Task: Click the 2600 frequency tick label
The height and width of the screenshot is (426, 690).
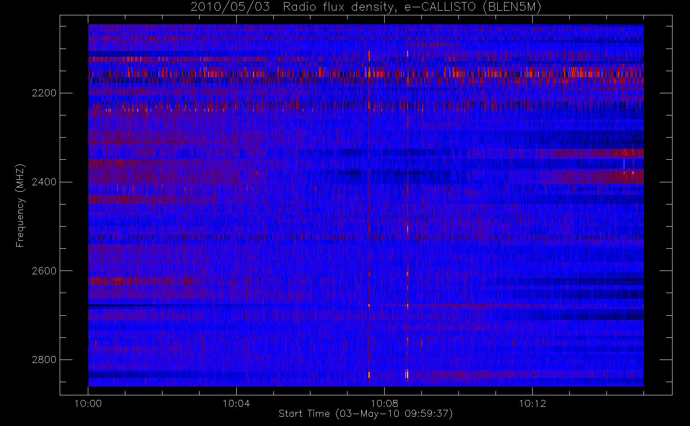Action: 44,271
